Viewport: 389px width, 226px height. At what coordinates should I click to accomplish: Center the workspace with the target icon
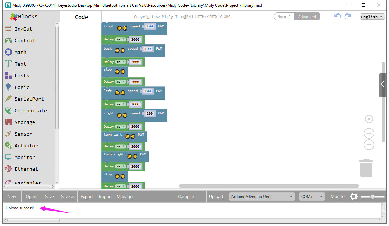[369, 119]
